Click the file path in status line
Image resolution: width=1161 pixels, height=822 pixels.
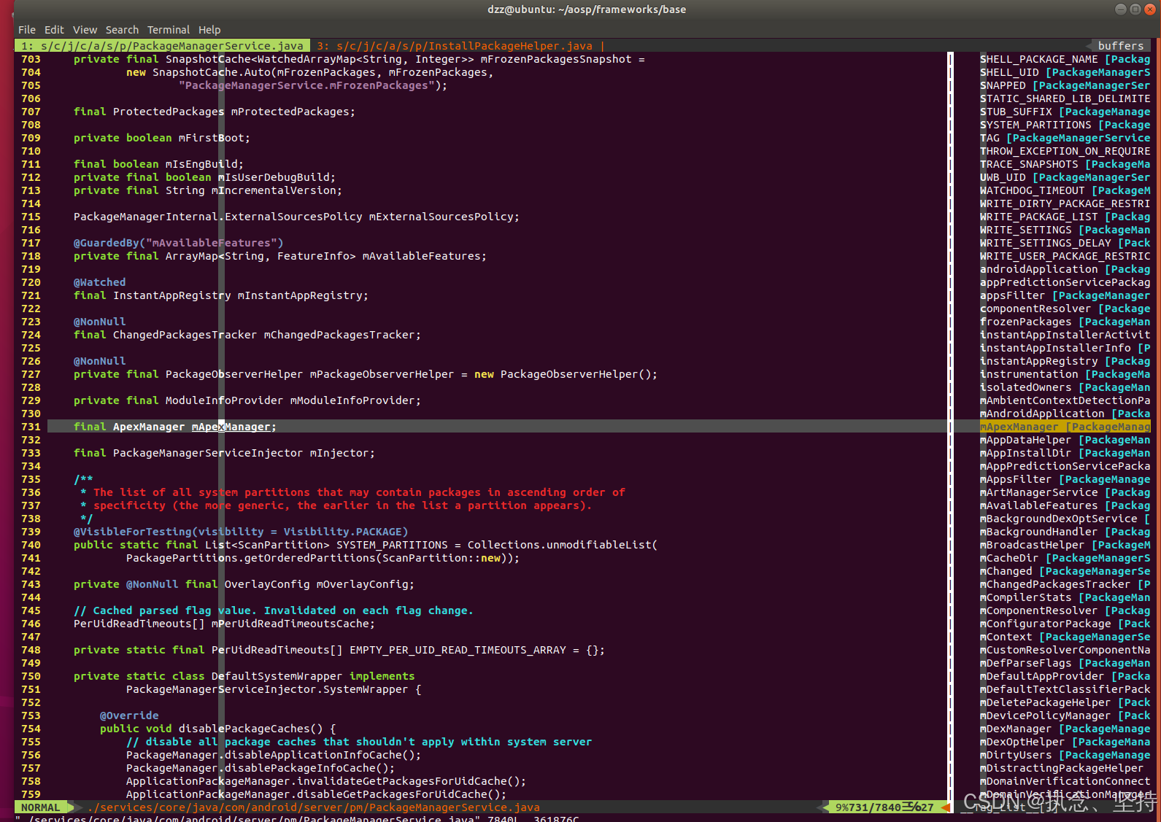(x=313, y=807)
